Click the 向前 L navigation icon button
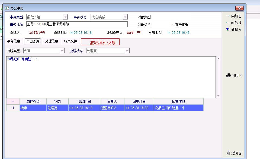The height and width of the screenshot is (159, 260). click(x=228, y=16)
